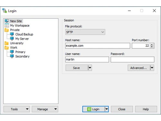Click the Primary site monitor icon

[12, 52]
